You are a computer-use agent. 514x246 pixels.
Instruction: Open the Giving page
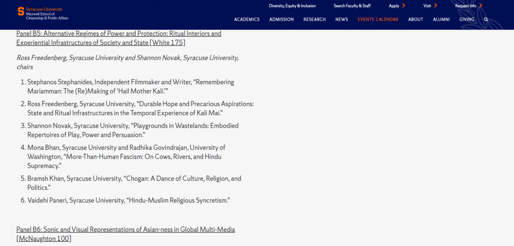pos(467,20)
